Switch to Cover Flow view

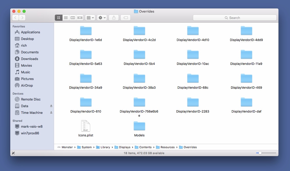coord(80,18)
